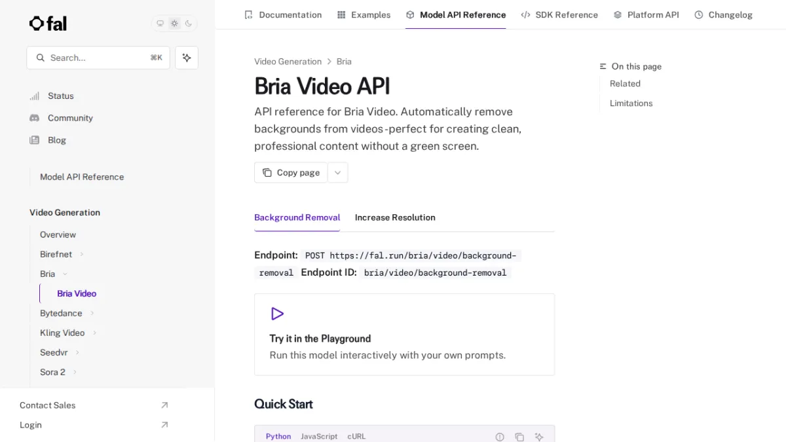
Task: Click the fal logo
Action: (x=48, y=24)
